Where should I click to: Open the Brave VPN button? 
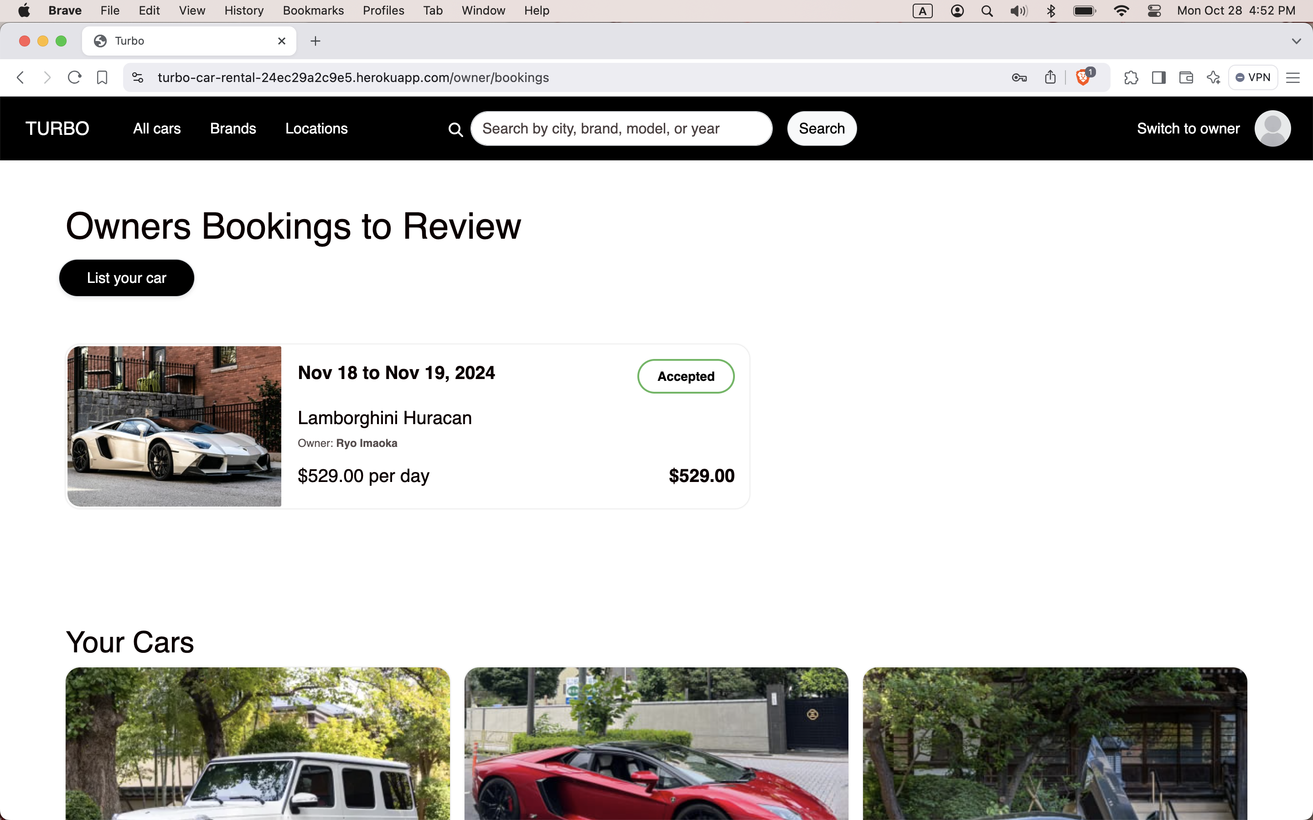(1253, 77)
